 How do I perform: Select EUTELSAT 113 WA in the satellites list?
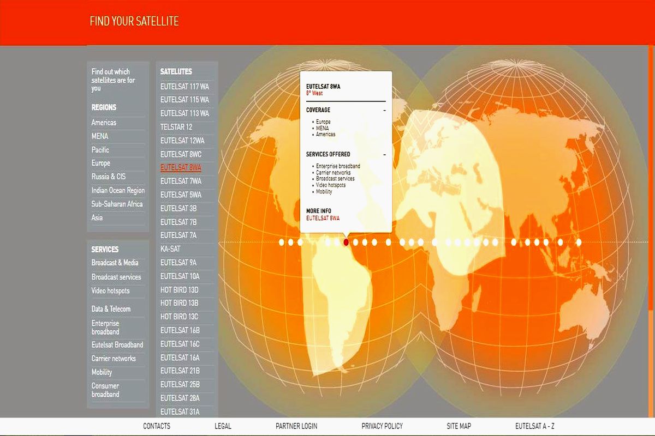(x=184, y=113)
